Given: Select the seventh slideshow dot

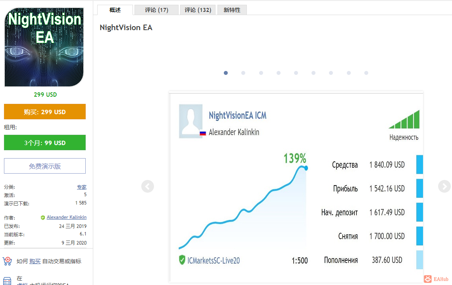Looking at the screenshot, I should click(331, 73).
